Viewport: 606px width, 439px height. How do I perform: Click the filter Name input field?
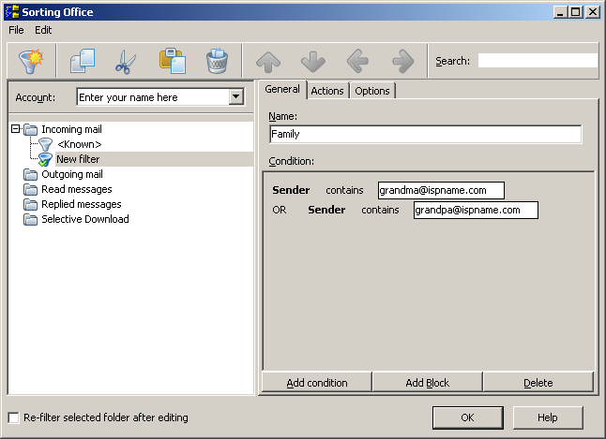(424, 134)
